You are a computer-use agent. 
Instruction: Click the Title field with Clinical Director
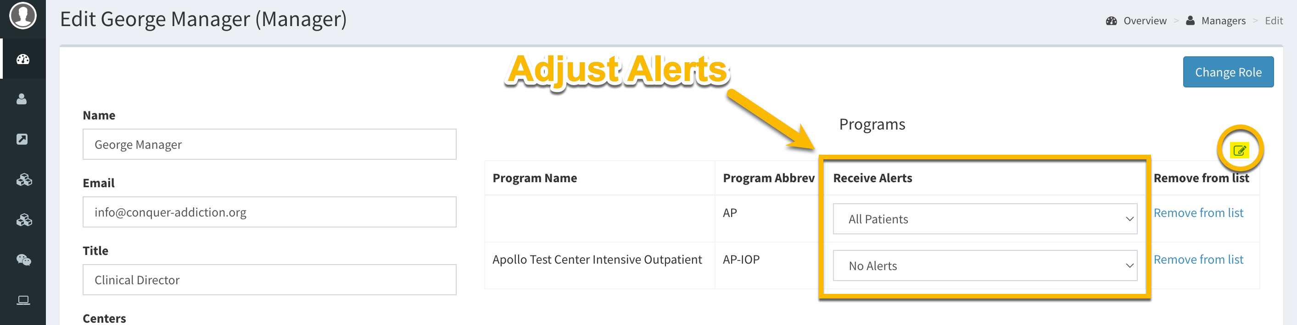(269, 280)
